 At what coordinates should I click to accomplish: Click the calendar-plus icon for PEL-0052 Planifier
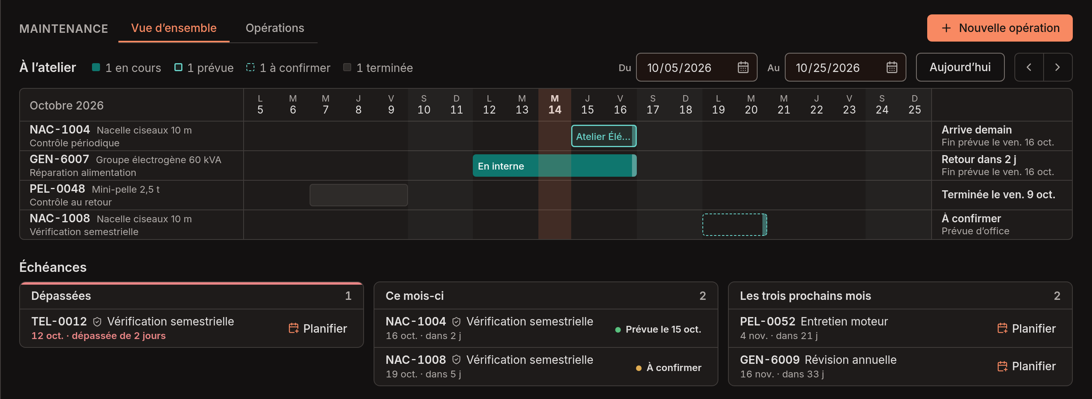pyautogui.click(x=1002, y=328)
